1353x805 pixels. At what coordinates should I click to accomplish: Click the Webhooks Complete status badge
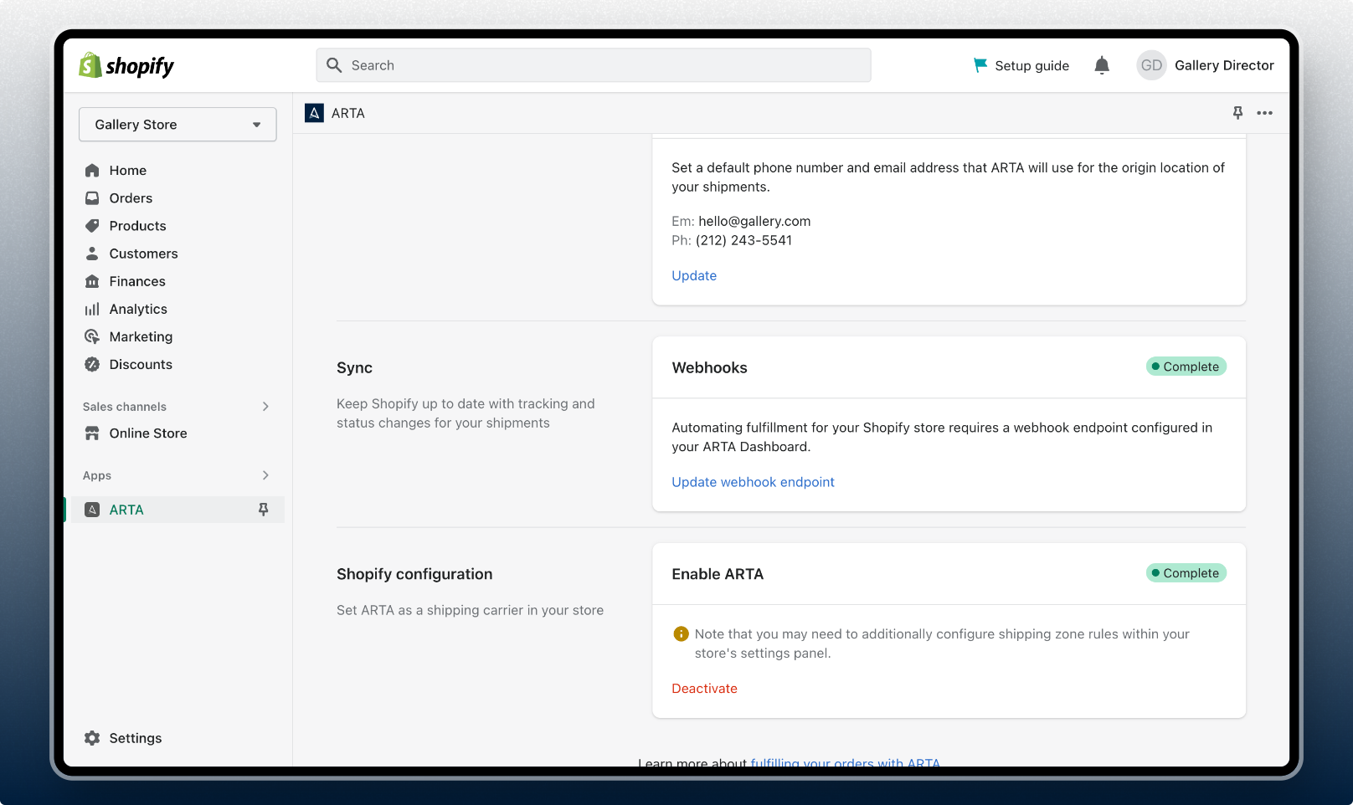pos(1186,367)
